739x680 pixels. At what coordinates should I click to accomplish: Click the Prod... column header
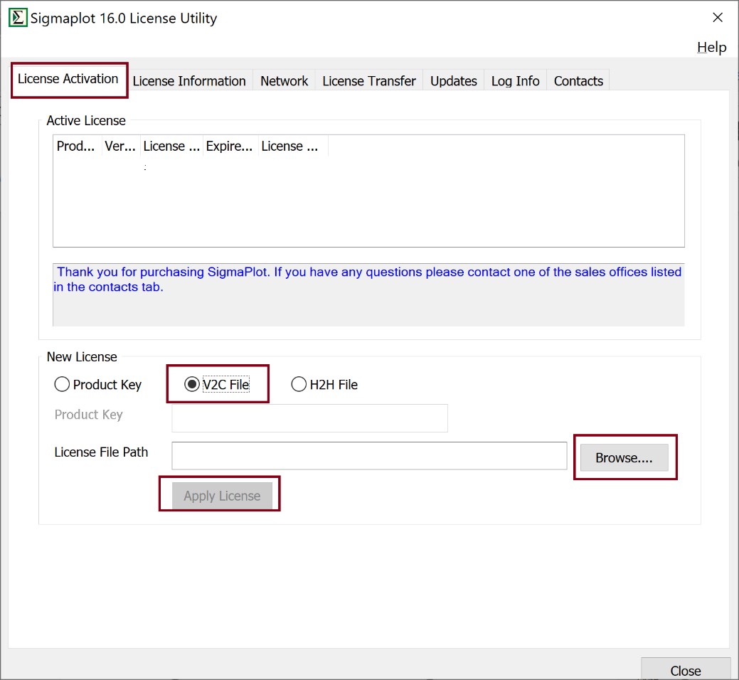[x=78, y=146]
